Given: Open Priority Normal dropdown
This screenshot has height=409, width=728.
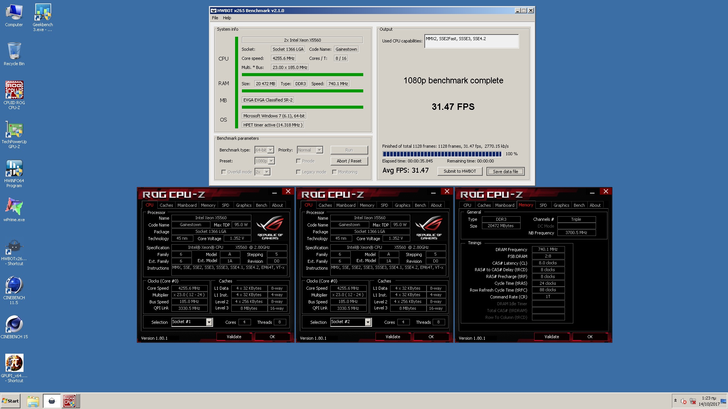Looking at the screenshot, I should point(310,150).
